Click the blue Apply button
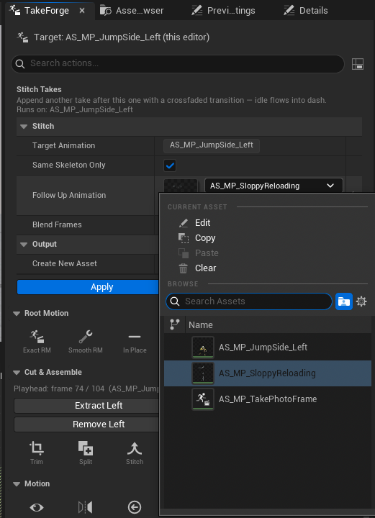Screen dimensions: 375x518 88,287
